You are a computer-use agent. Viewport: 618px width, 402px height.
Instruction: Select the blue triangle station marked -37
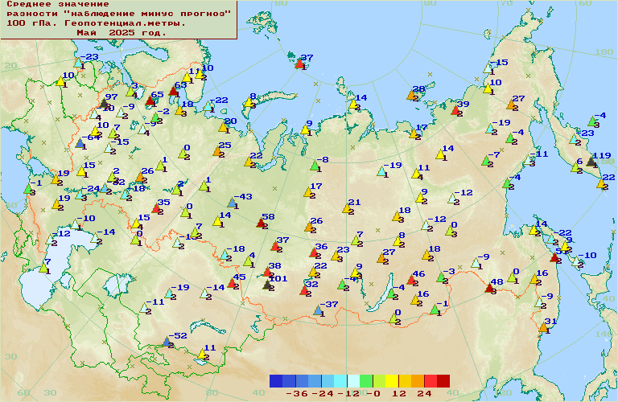click(317, 310)
